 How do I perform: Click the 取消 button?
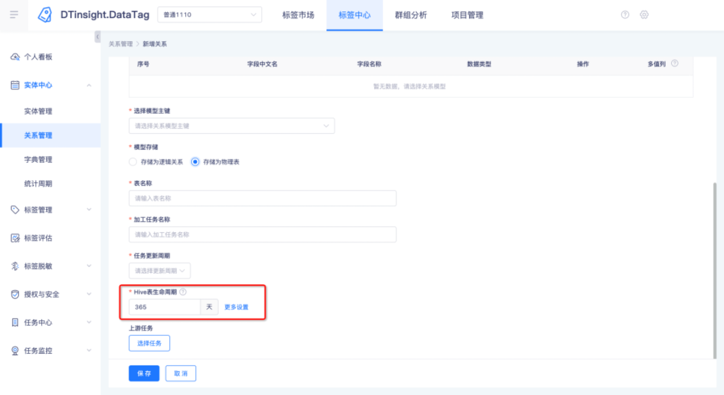click(x=181, y=373)
